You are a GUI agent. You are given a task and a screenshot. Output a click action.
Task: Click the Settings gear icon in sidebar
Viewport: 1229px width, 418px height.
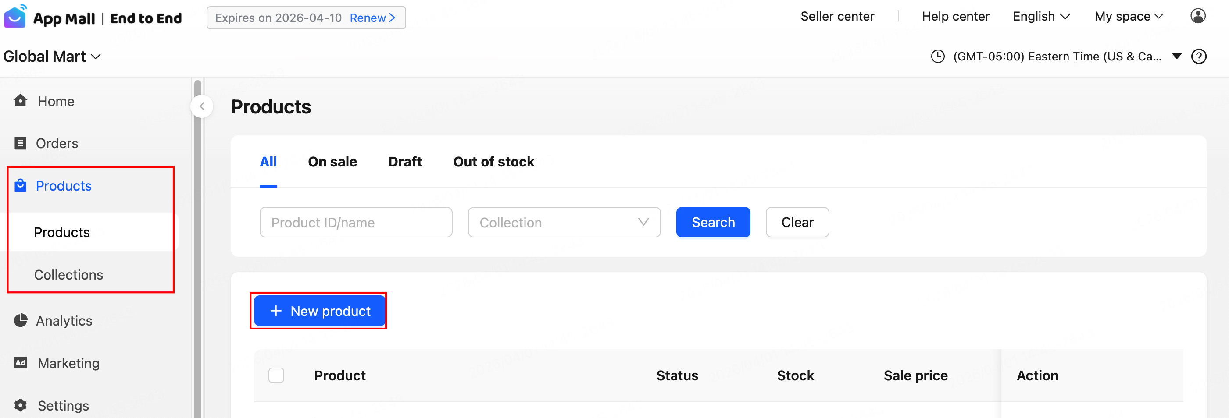pos(21,405)
